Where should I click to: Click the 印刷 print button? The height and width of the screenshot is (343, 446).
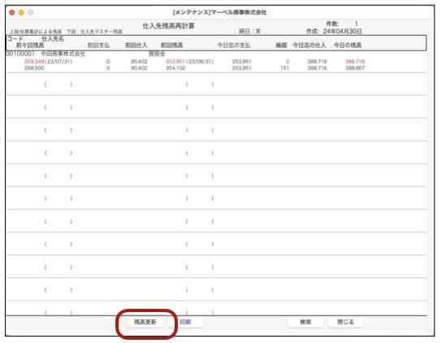[x=185, y=323]
